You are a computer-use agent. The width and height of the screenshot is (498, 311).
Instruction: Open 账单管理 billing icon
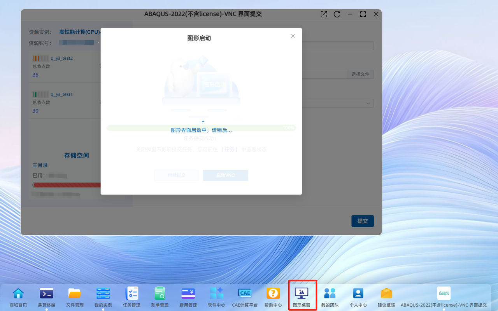(x=160, y=294)
